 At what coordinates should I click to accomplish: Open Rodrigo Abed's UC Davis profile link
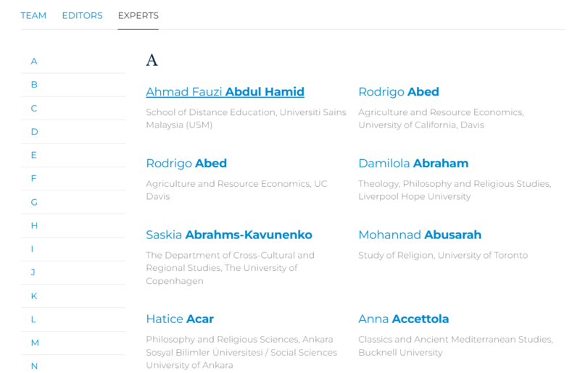tap(186, 163)
